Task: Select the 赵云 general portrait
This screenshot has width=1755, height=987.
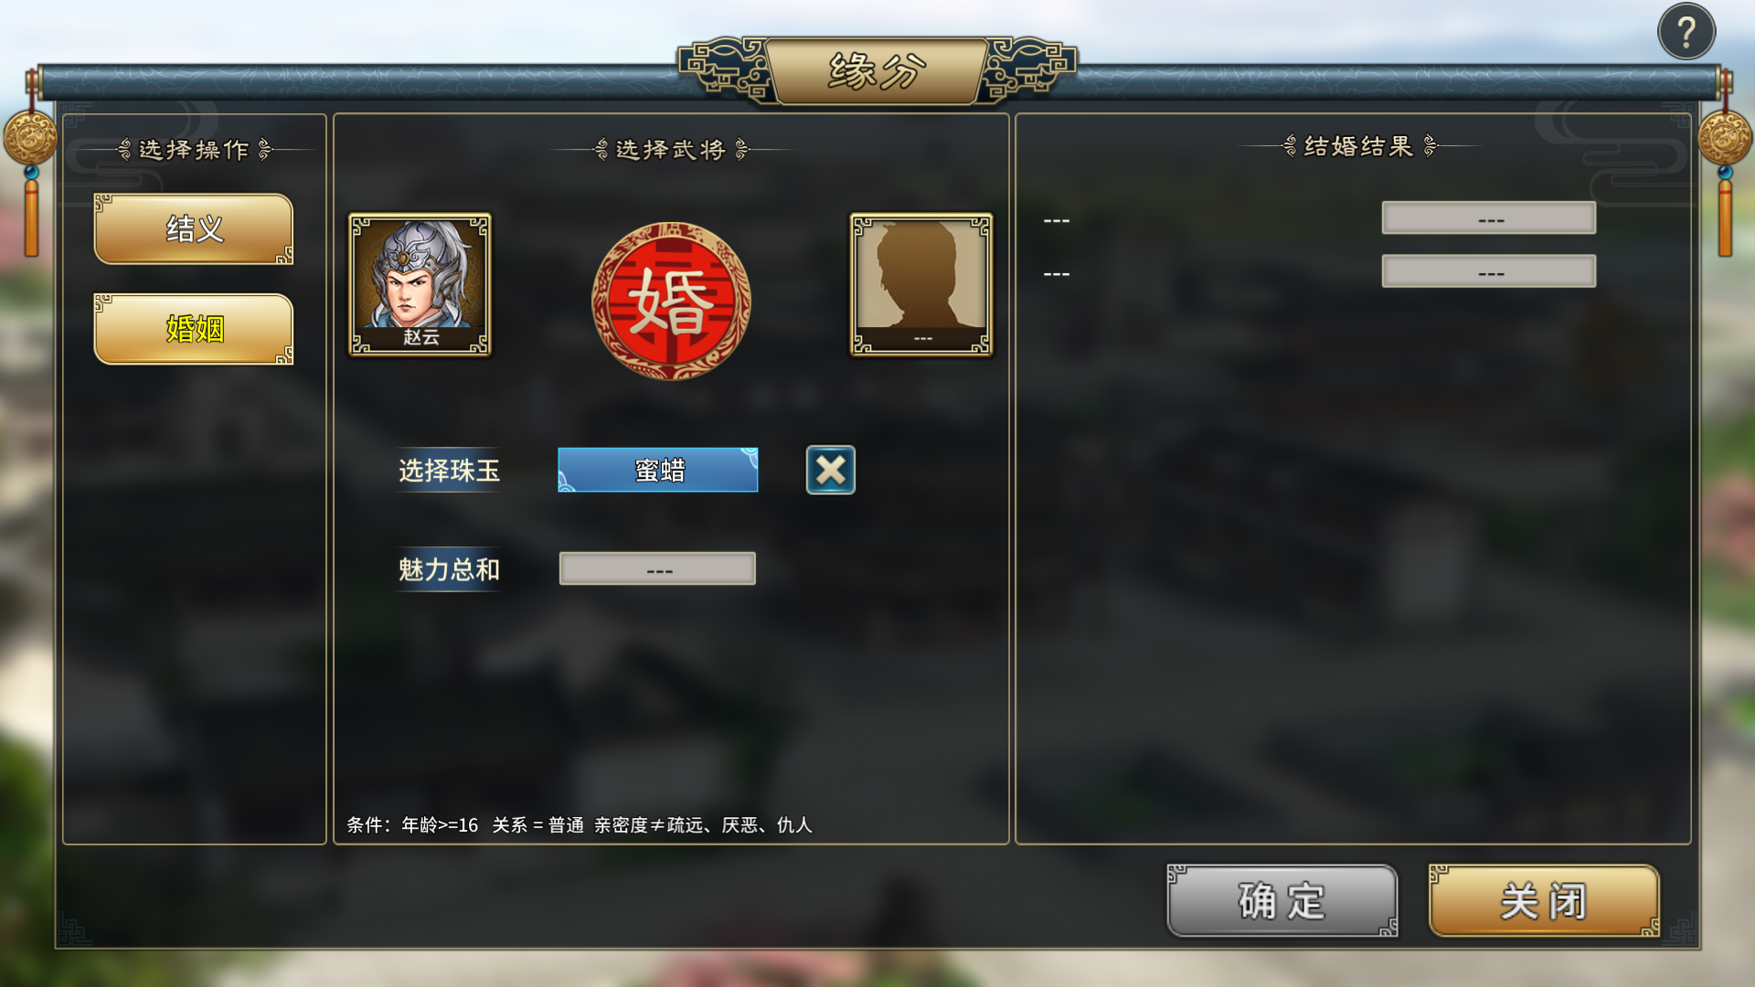Action: 420,284
